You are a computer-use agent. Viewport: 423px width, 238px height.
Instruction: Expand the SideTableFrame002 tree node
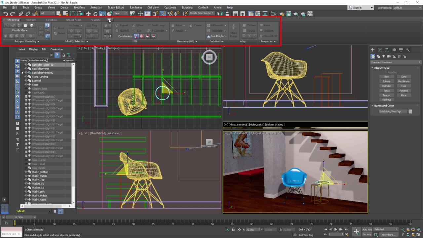coord(22,73)
